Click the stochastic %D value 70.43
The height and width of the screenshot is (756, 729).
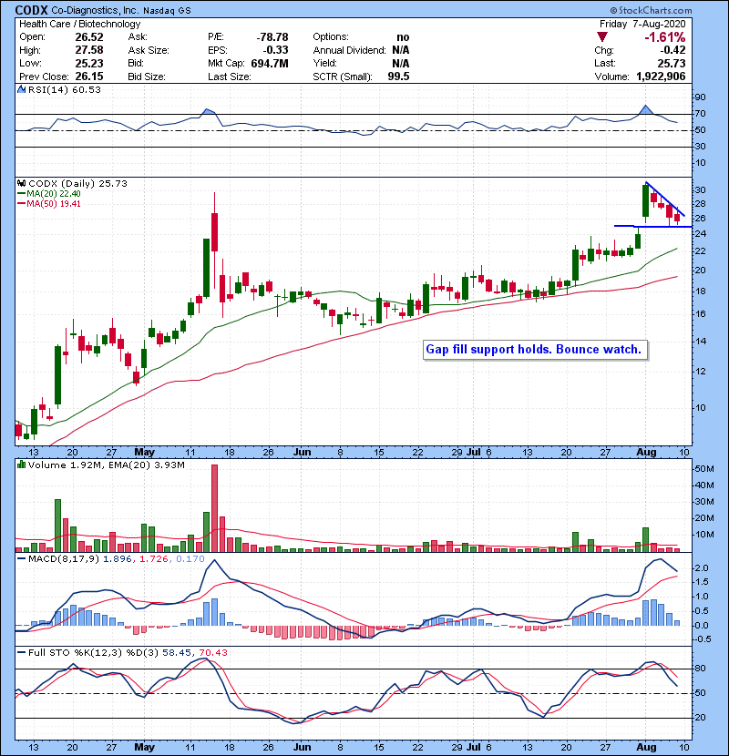click(212, 652)
